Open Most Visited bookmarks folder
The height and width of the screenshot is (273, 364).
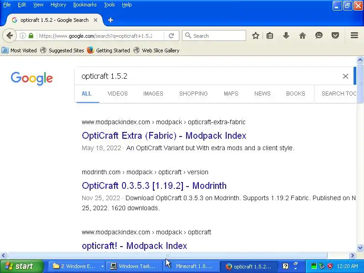click(x=19, y=51)
